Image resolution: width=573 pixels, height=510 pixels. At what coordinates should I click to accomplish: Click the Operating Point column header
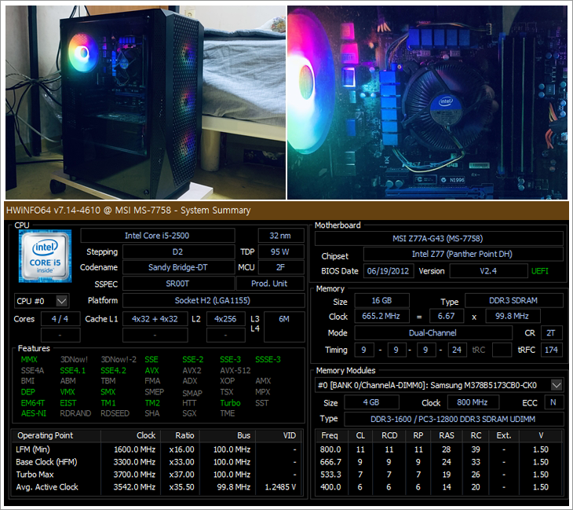point(57,435)
